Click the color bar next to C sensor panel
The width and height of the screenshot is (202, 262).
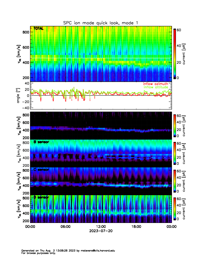175,181
